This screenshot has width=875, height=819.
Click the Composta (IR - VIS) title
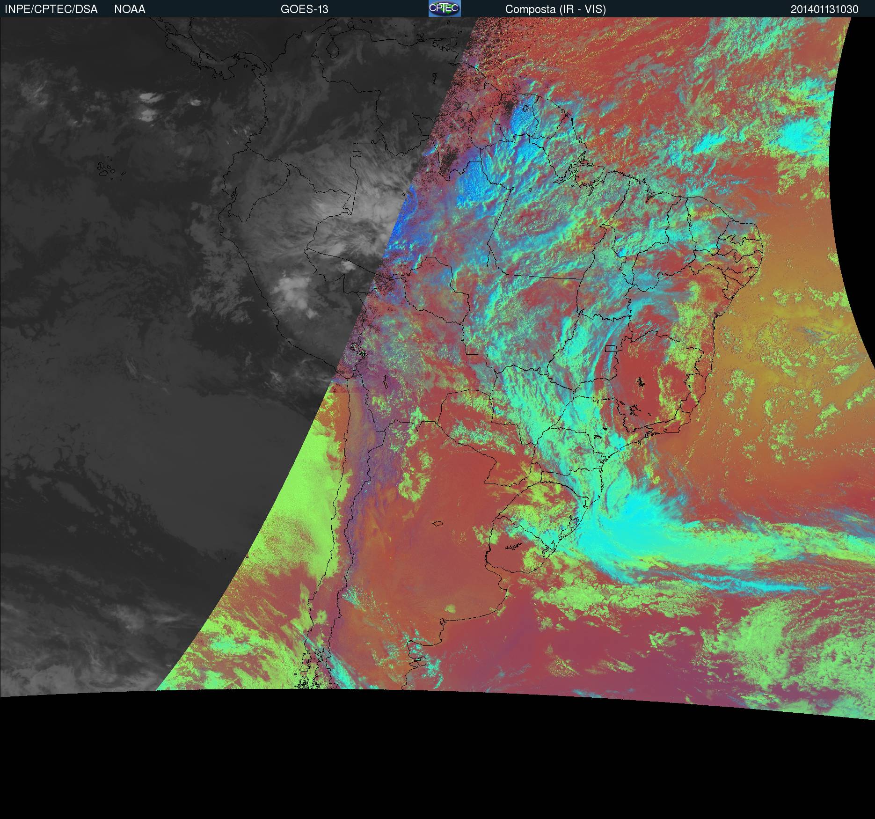coord(555,9)
